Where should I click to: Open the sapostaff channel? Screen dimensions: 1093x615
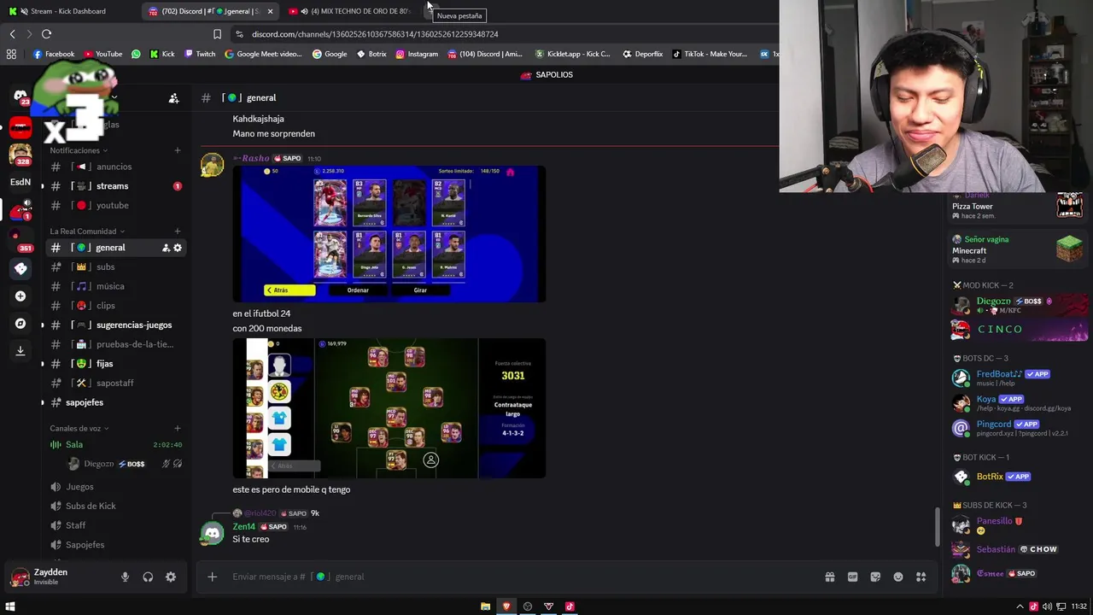[x=115, y=383]
